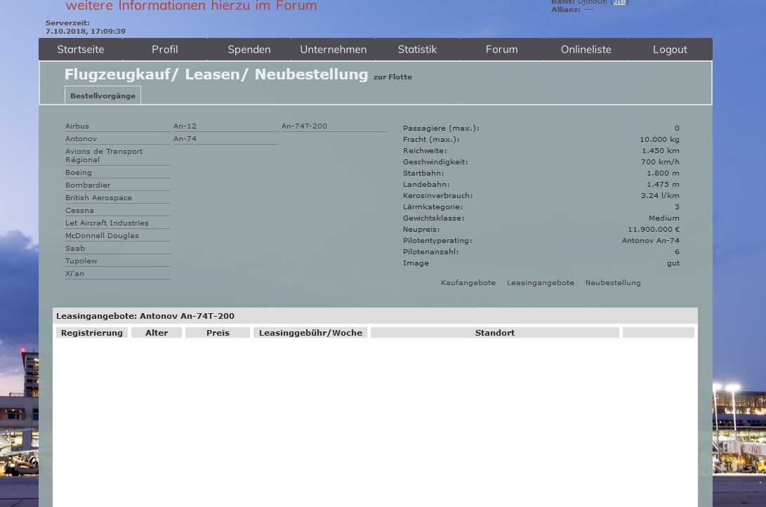Image resolution: width=766 pixels, height=507 pixels.
Task: Show Leasingangebote for this aircraft
Action: (541, 283)
